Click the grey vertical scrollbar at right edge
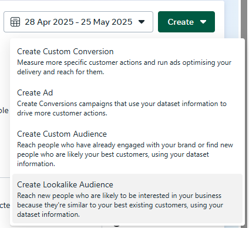The image size is (249, 228). (x=244, y=19)
